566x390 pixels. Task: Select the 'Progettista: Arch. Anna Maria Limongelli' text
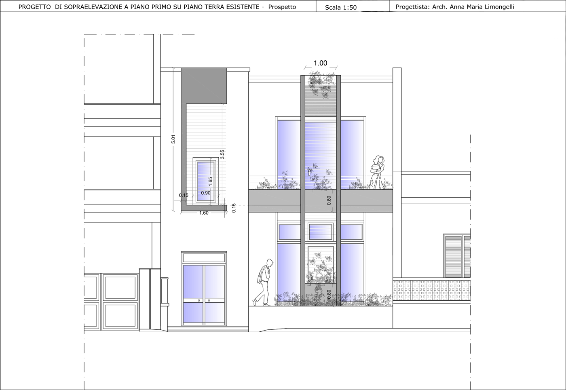(455, 7)
